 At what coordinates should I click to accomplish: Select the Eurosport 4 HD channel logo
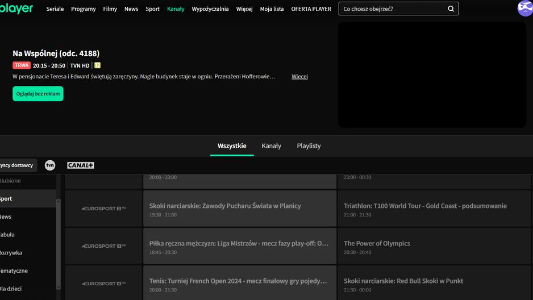pyautogui.click(x=103, y=283)
